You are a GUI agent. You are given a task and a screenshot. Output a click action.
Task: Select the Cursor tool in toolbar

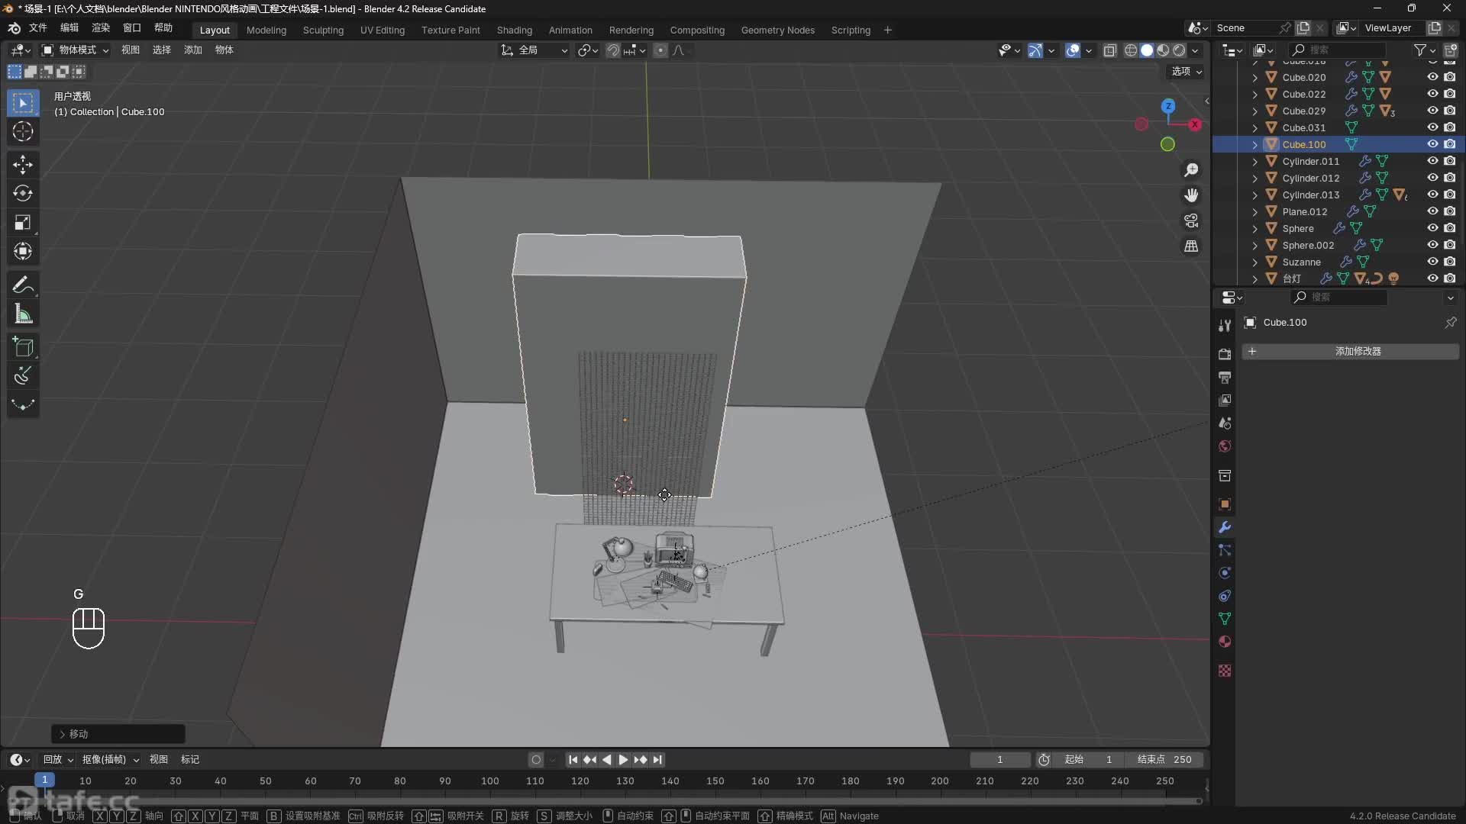(x=23, y=131)
